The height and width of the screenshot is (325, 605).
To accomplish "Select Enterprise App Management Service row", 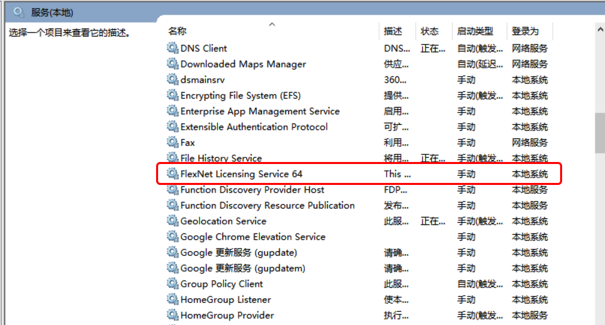I will coord(260,111).
